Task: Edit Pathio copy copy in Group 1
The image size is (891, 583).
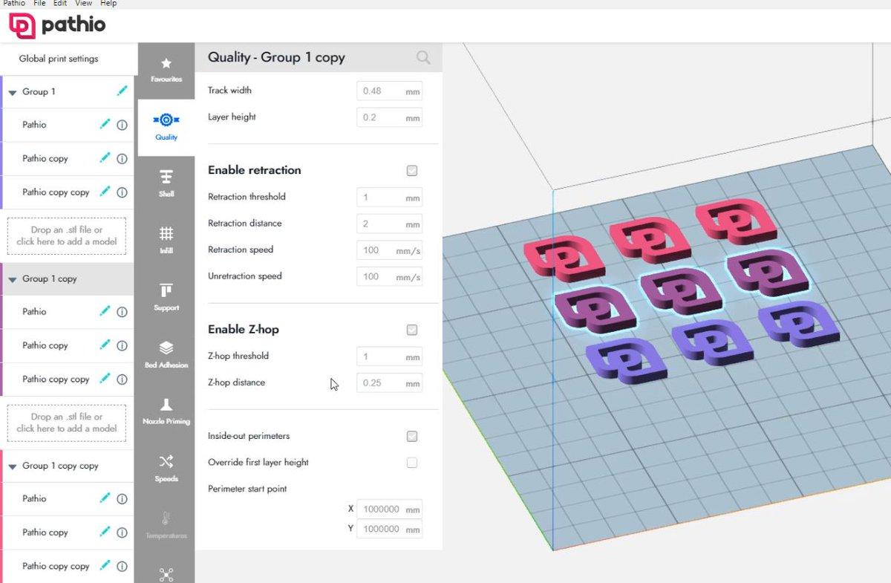Action: click(105, 192)
